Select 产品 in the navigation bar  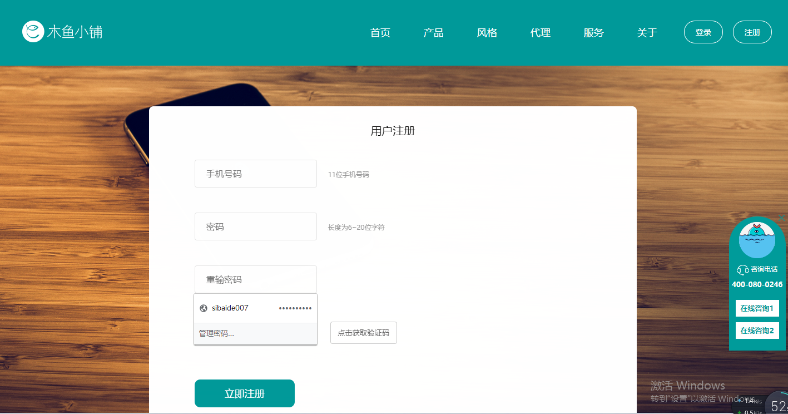[434, 32]
